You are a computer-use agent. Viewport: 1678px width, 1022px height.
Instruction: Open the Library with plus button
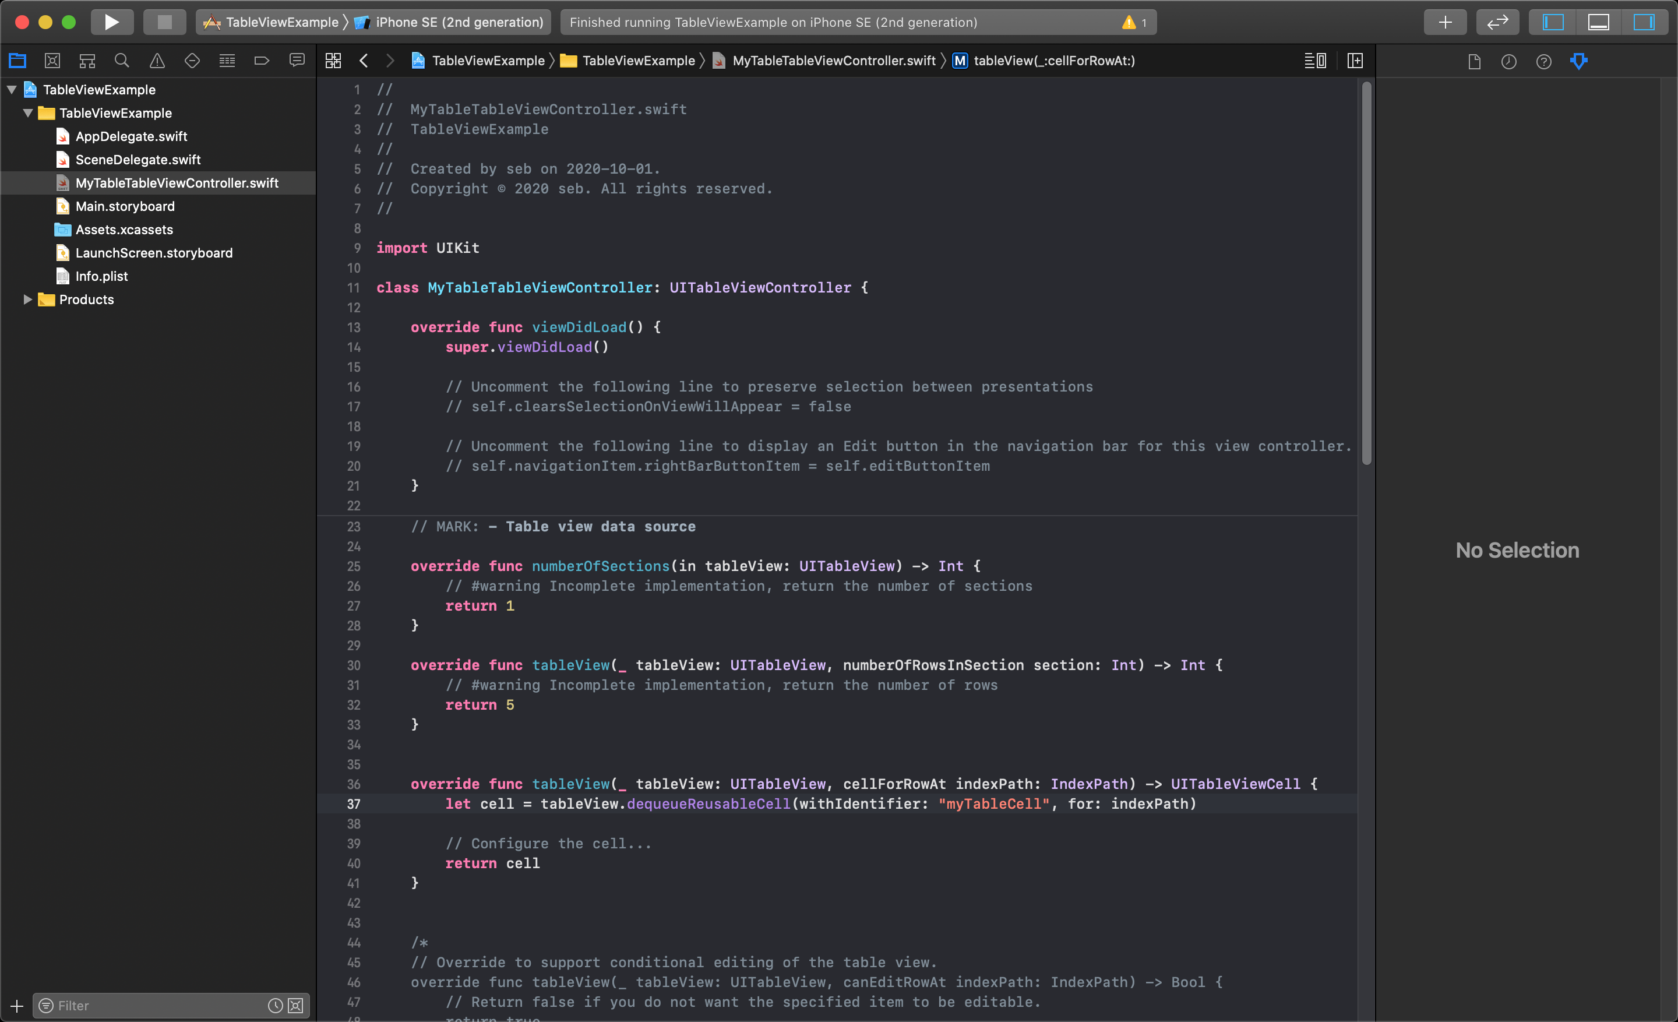pos(1445,22)
